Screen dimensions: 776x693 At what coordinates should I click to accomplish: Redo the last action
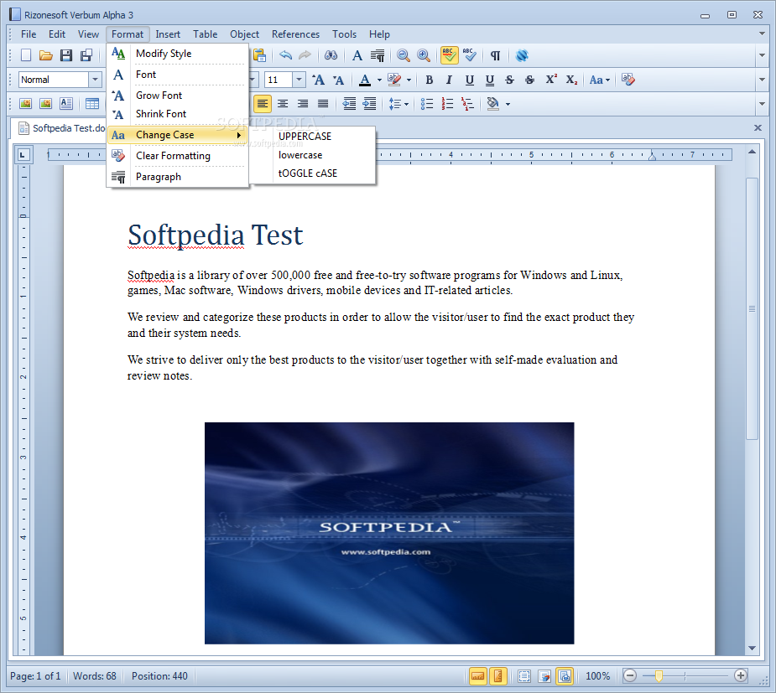305,54
